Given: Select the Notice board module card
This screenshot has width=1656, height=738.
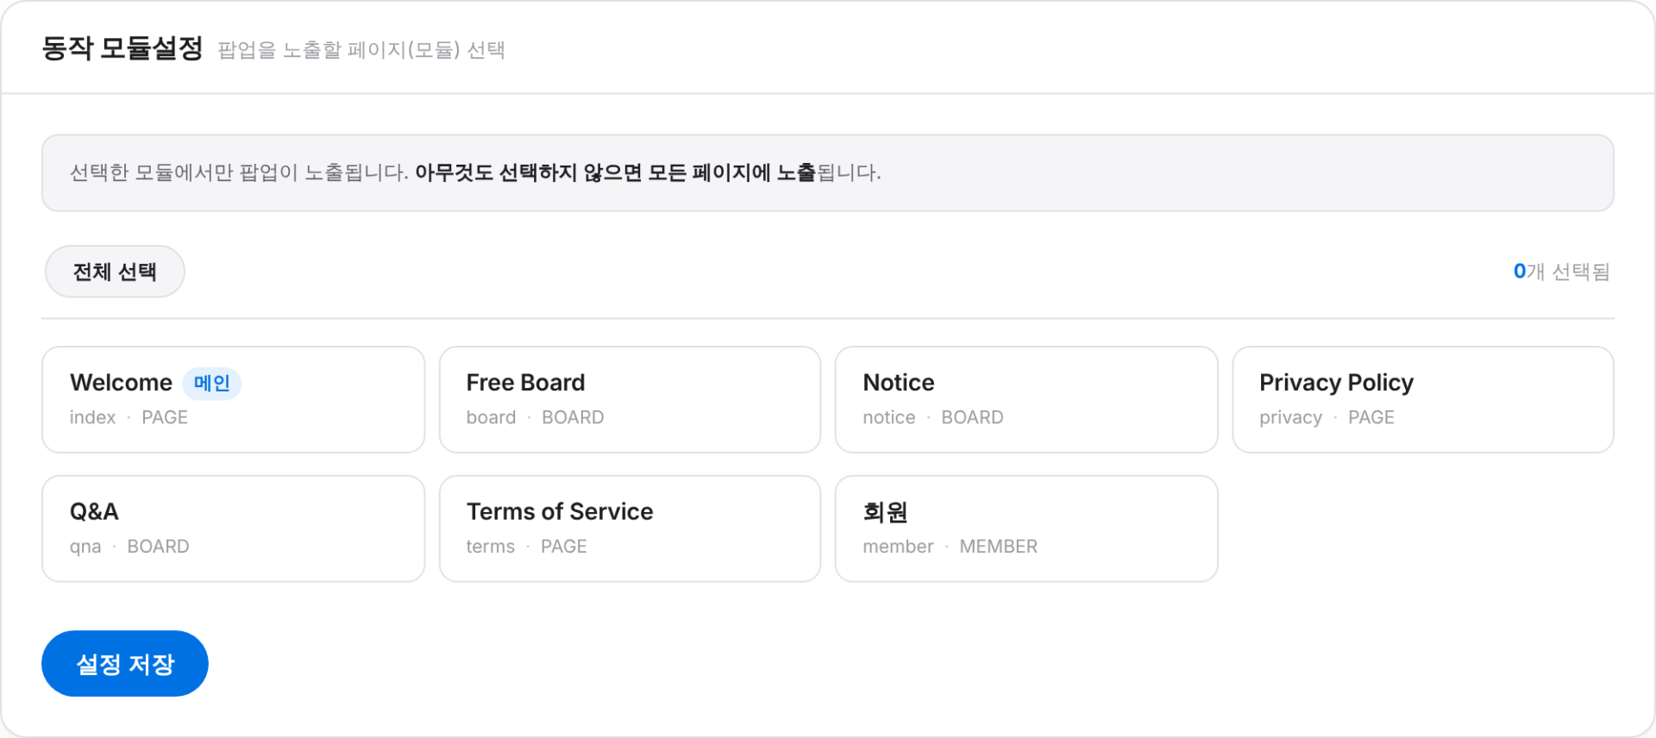Looking at the screenshot, I should tap(1026, 400).
